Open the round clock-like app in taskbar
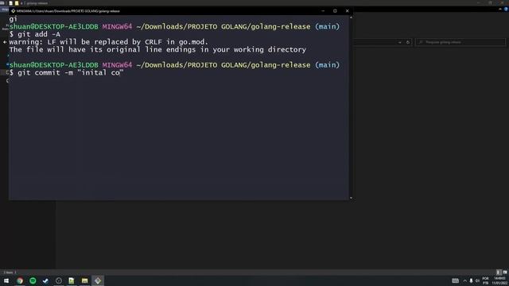 [58, 280]
